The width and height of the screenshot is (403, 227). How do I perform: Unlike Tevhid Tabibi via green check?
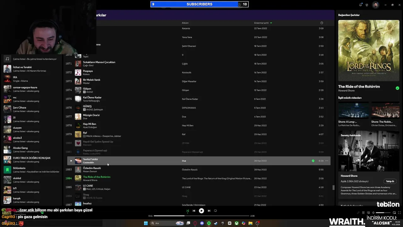pos(313,161)
